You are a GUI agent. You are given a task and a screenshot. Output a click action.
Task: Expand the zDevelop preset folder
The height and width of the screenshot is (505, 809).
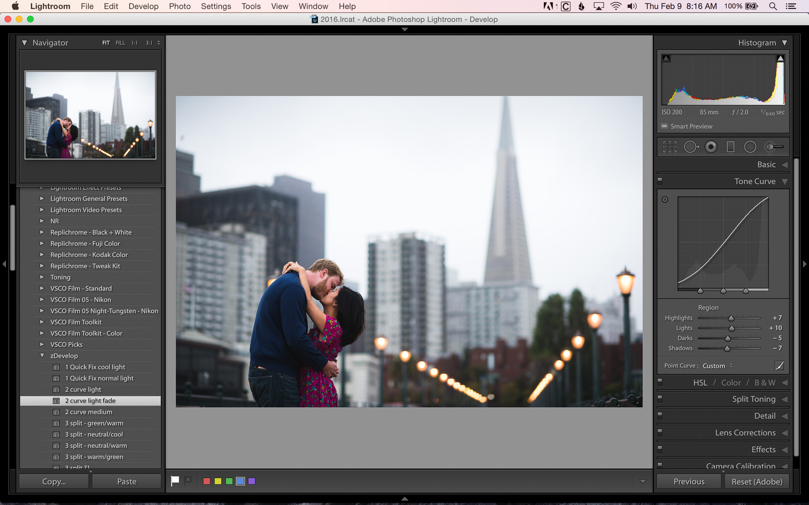tap(42, 355)
